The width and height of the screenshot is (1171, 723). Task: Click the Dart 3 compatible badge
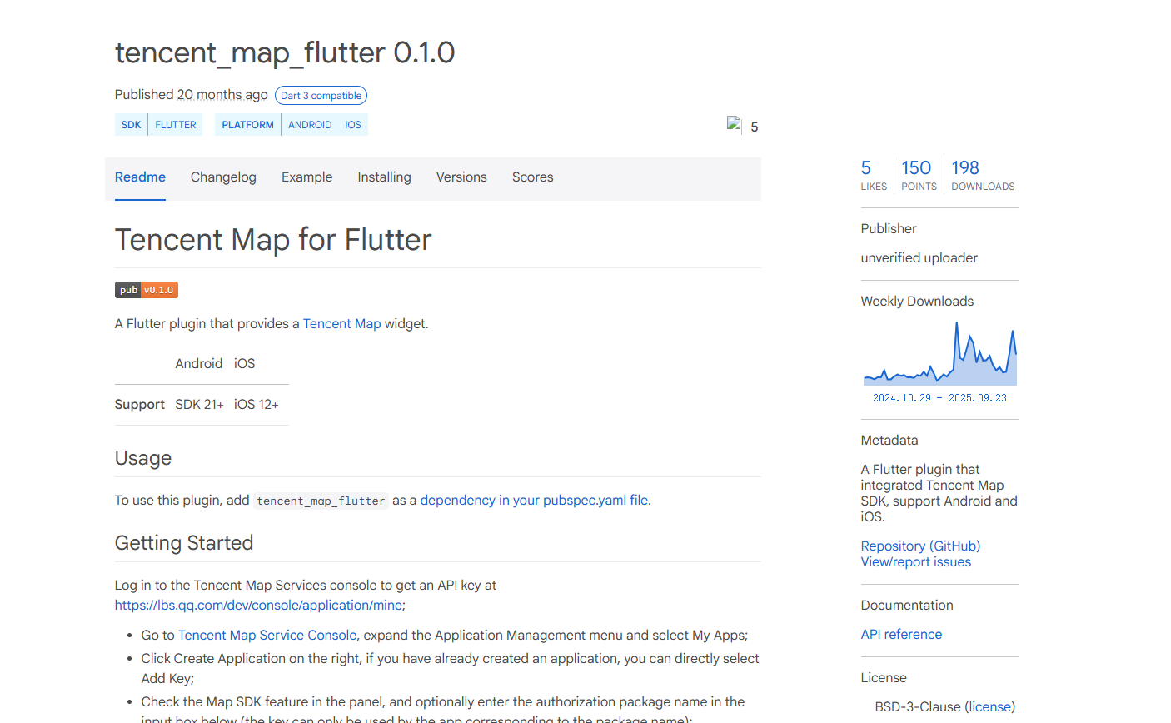(x=321, y=96)
